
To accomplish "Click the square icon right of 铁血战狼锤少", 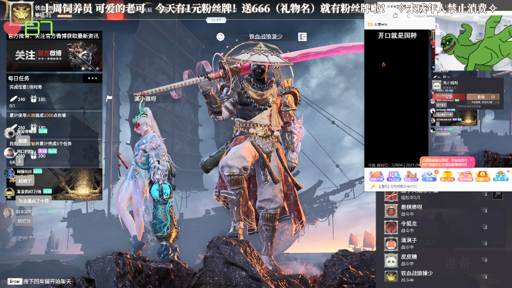I will tap(302, 37).
